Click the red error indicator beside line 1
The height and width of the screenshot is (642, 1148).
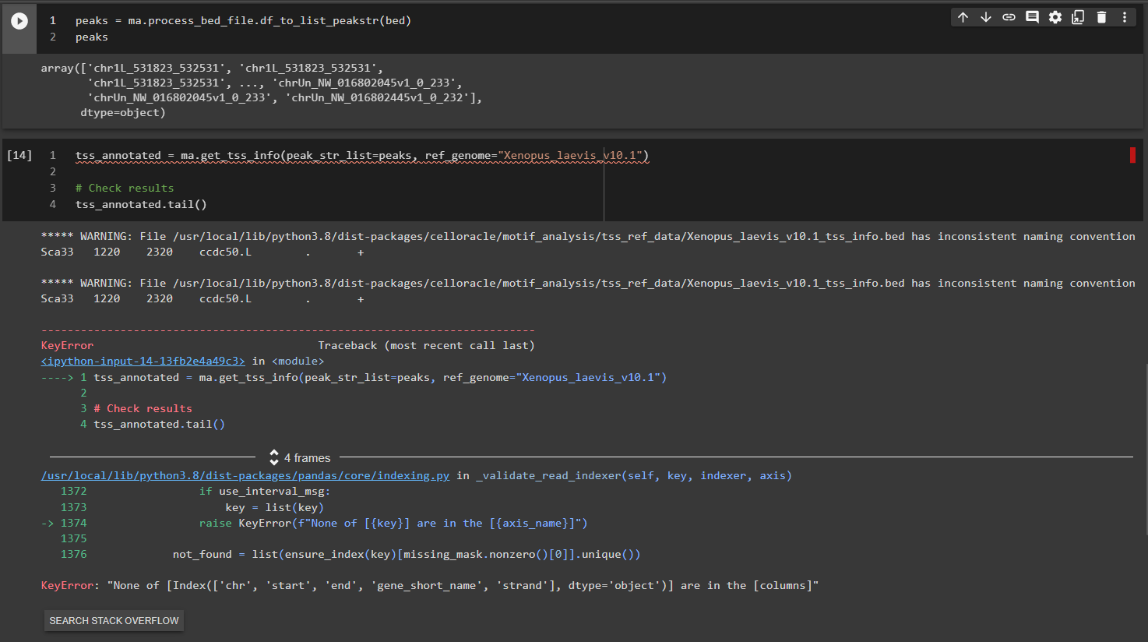pos(1132,155)
